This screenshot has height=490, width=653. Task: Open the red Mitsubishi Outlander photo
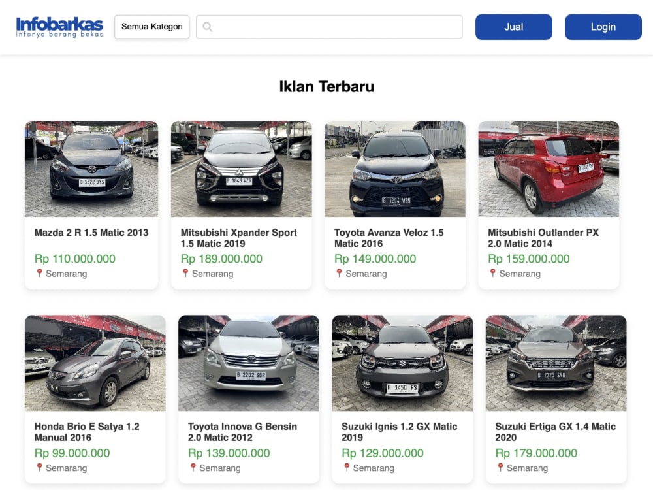tap(549, 169)
